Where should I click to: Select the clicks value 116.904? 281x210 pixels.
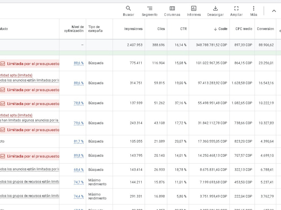pyautogui.click(x=158, y=63)
